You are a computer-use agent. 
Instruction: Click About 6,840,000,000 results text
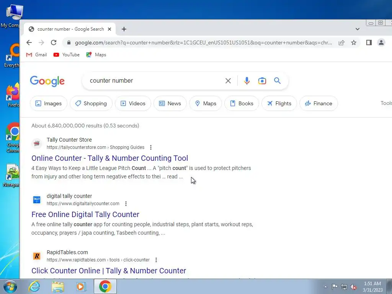pyautogui.click(x=85, y=126)
